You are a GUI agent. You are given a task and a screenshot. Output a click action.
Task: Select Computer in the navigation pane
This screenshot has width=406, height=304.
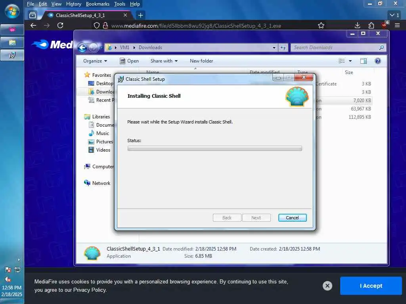(x=99, y=167)
